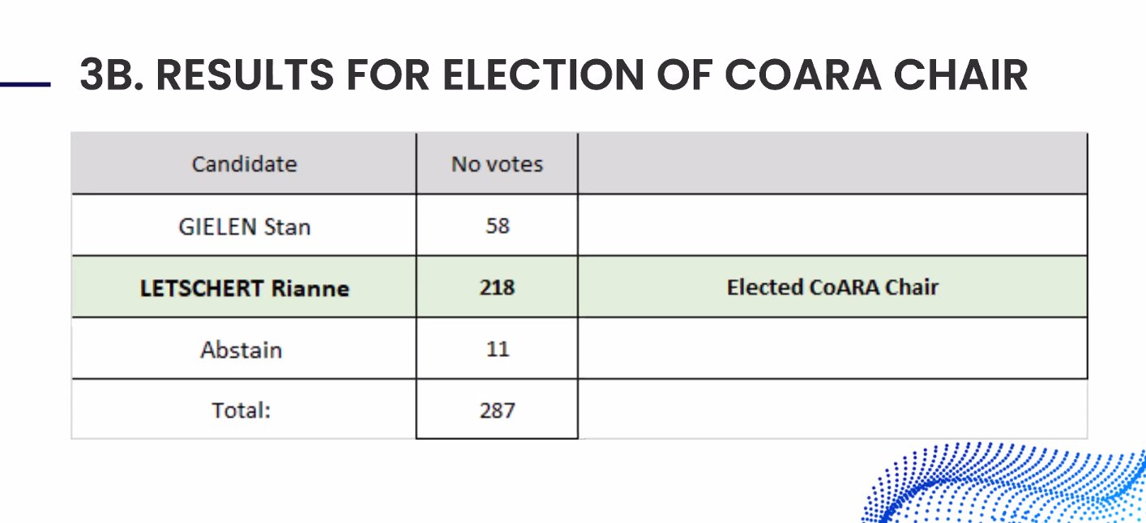Select the abstain count 11 cell
This screenshot has height=523, width=1146.
(x=497, y=349)
